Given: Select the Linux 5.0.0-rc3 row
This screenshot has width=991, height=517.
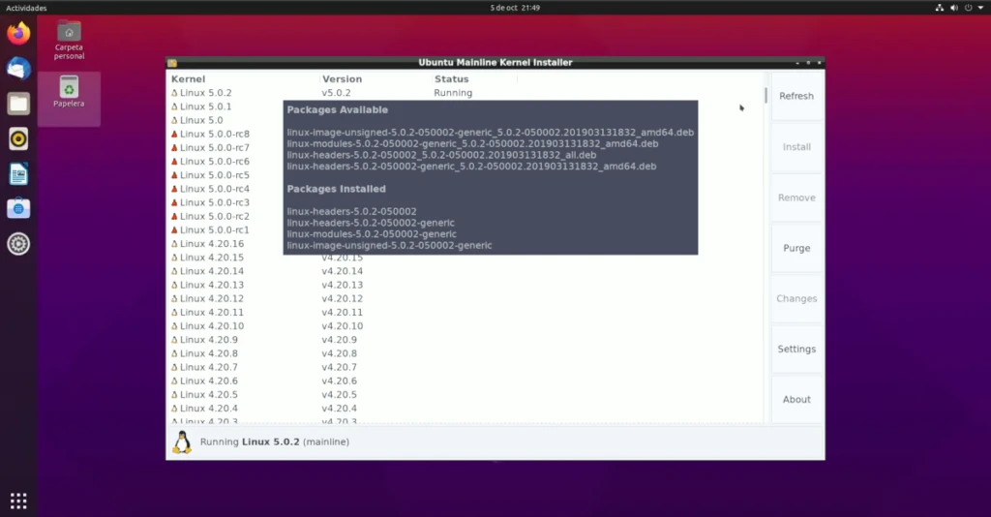Looking at the screenshot, I should click(x=465, y=202).
